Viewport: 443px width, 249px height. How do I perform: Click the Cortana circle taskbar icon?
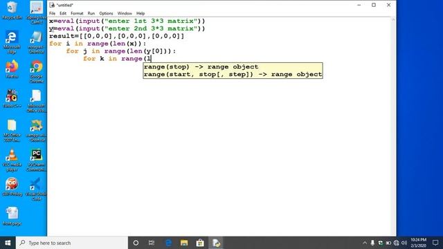click(136, 243)
